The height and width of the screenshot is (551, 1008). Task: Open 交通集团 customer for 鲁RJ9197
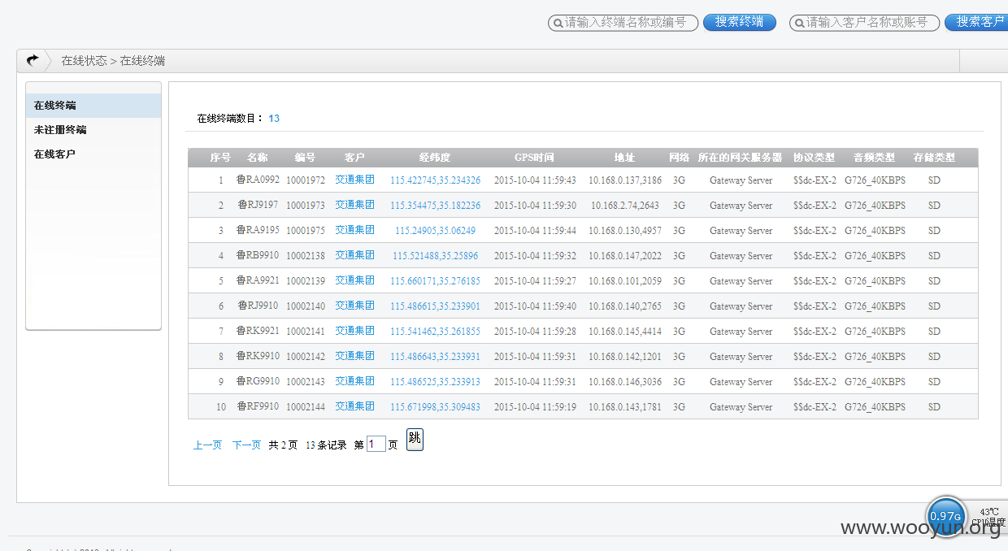[x=354, y=205]
